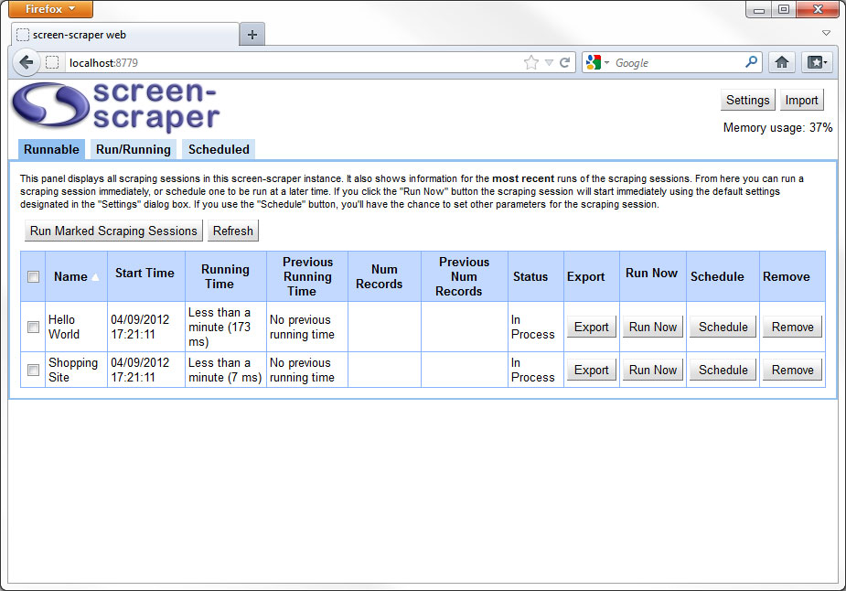This screenshot has width=846, height=591.
Task: Click the Name column sort arrow
Action: tap(95, 277)
